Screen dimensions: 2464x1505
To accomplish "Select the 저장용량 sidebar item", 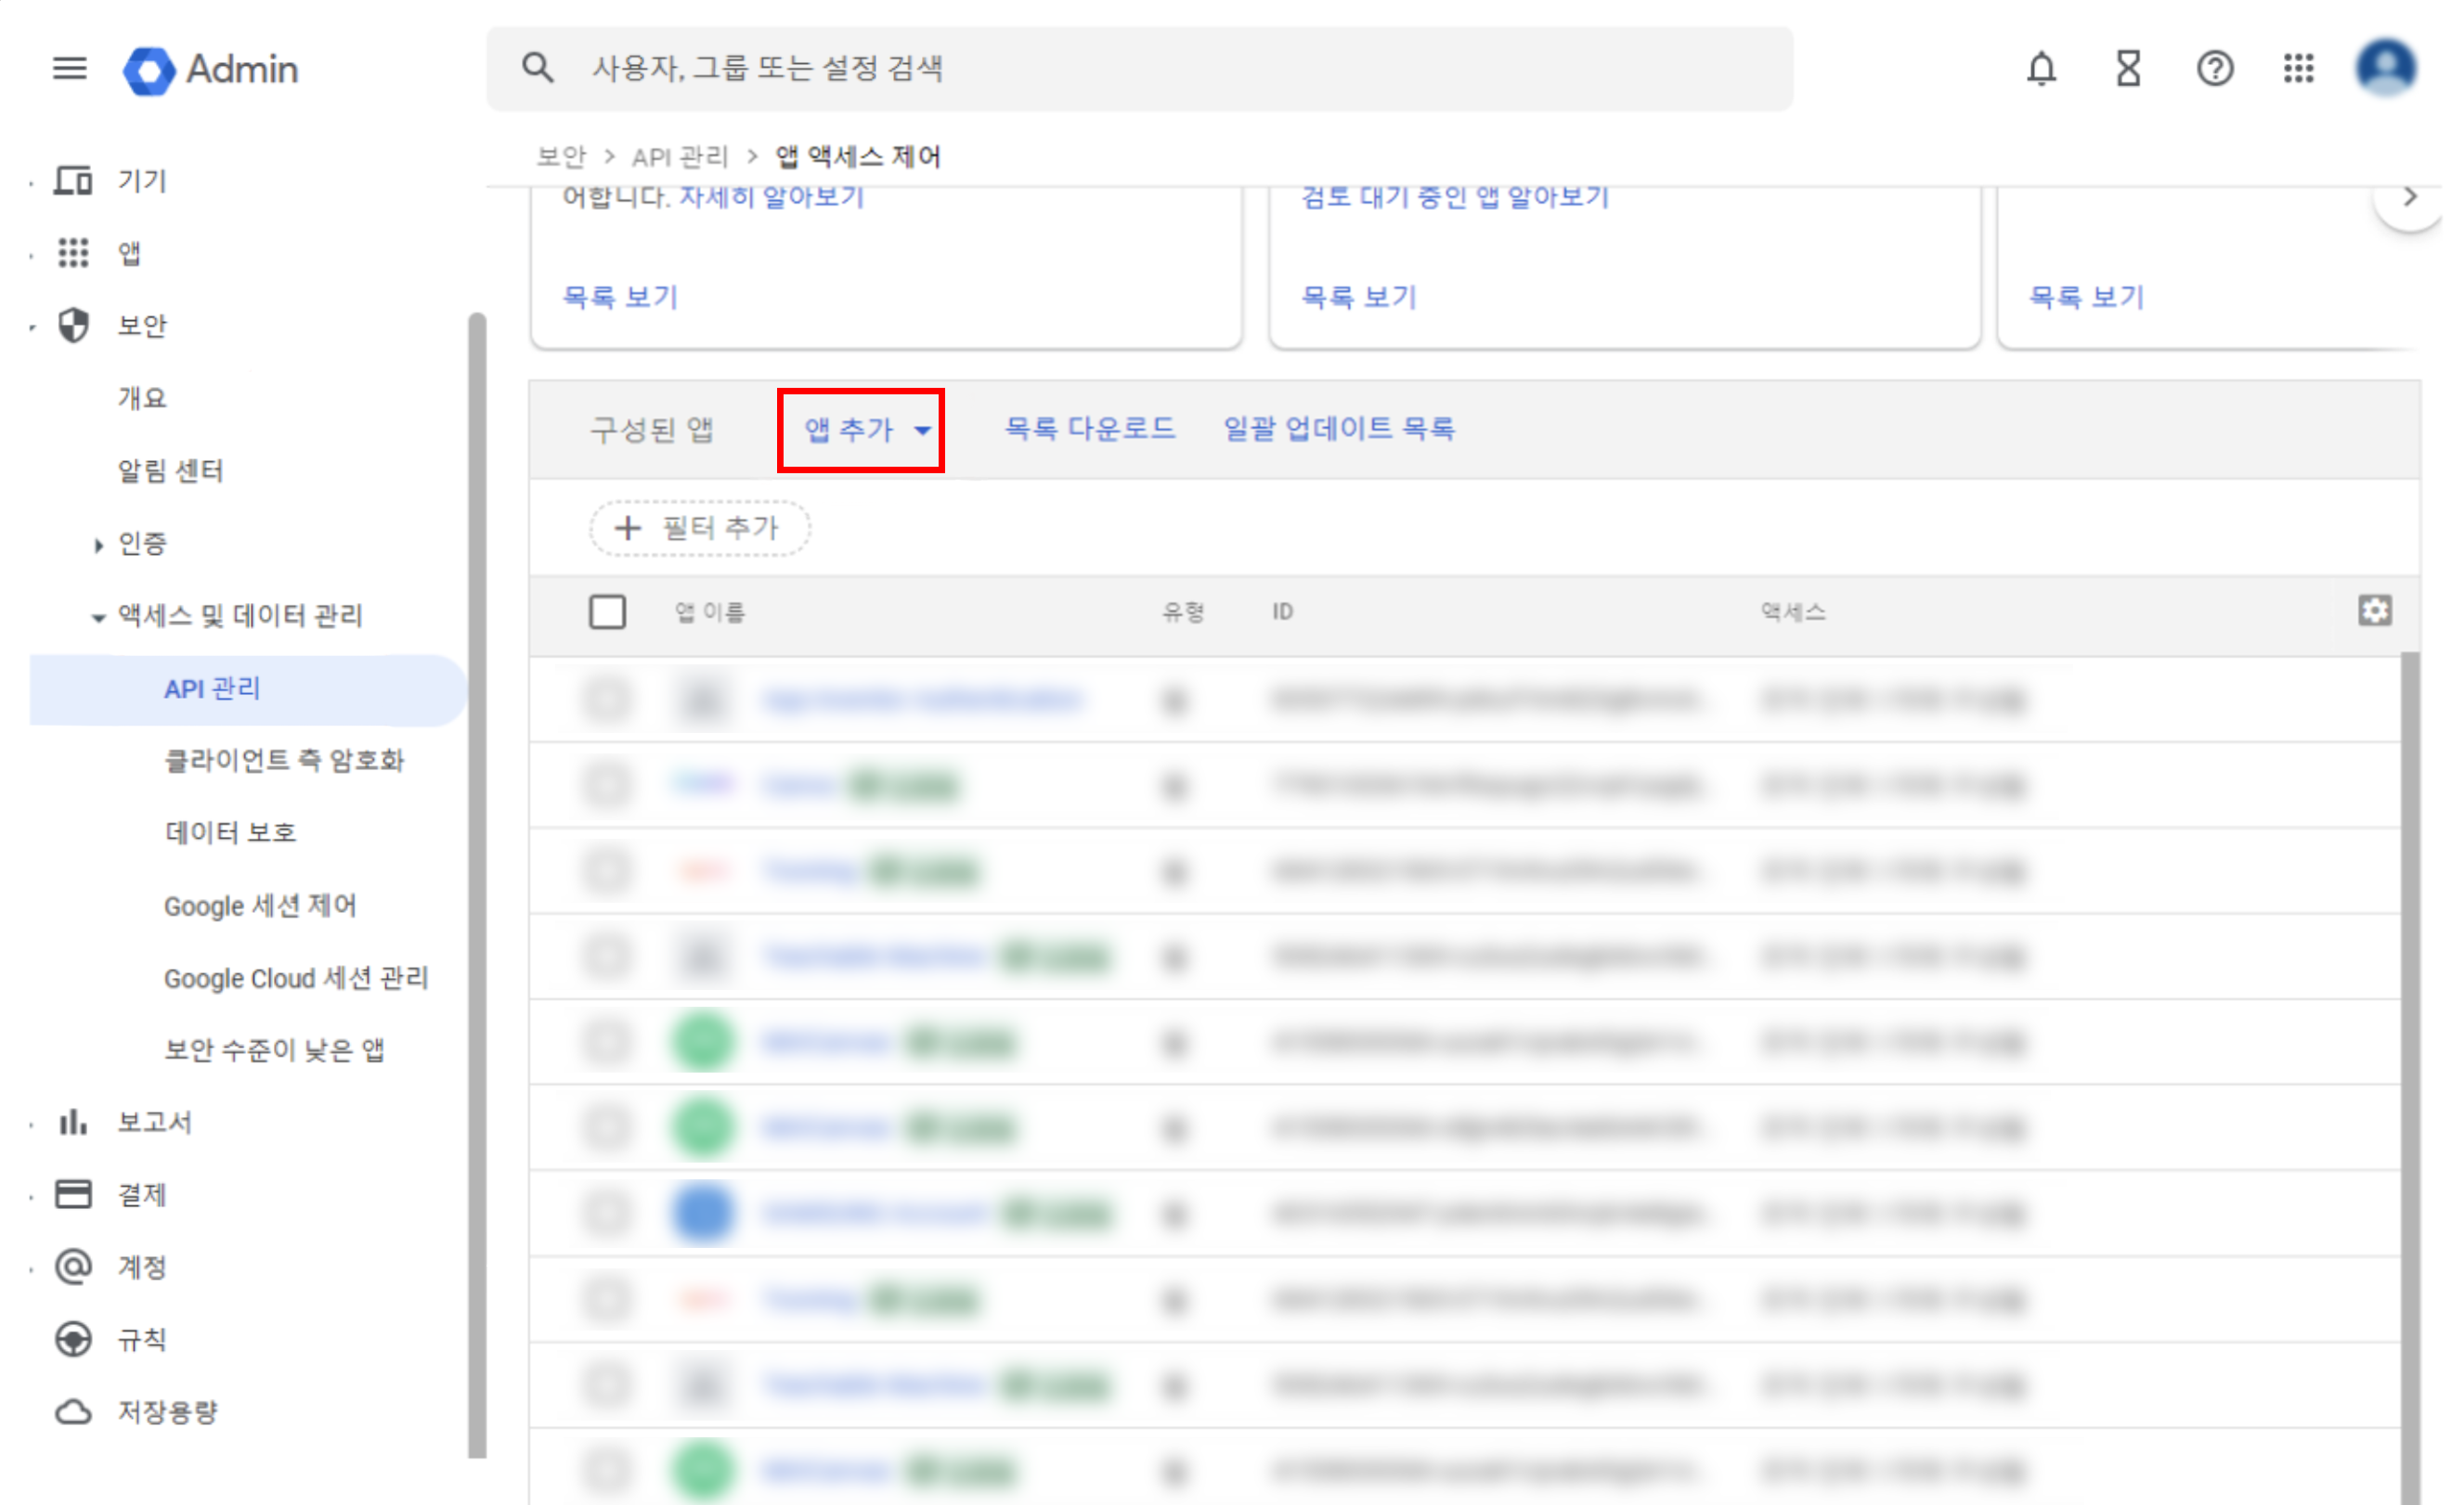I will click(x=168, y=1411).
